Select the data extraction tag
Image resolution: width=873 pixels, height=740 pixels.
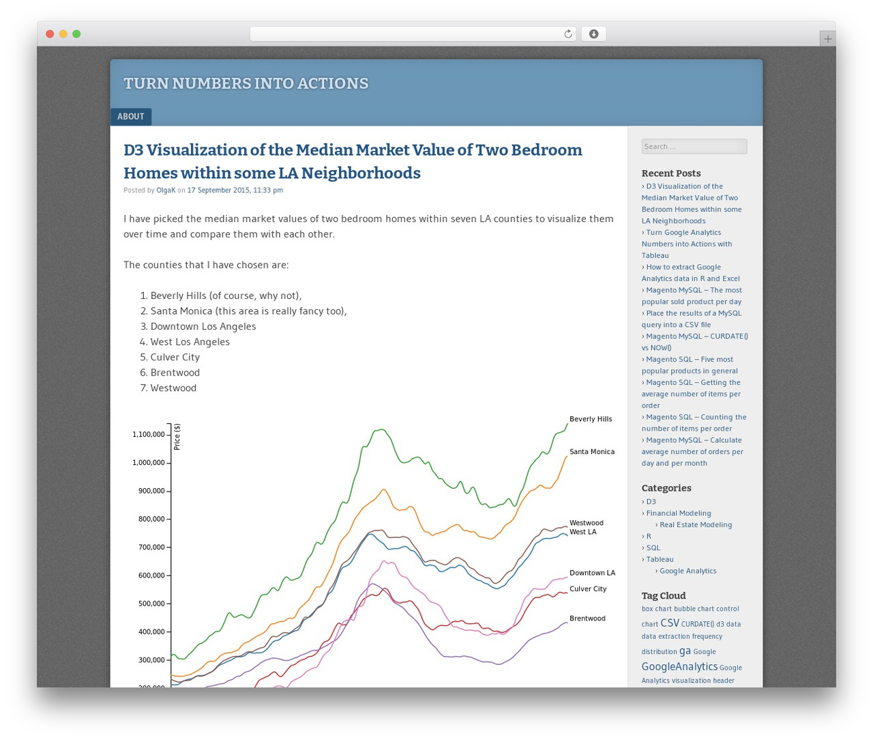pos(666,636)
